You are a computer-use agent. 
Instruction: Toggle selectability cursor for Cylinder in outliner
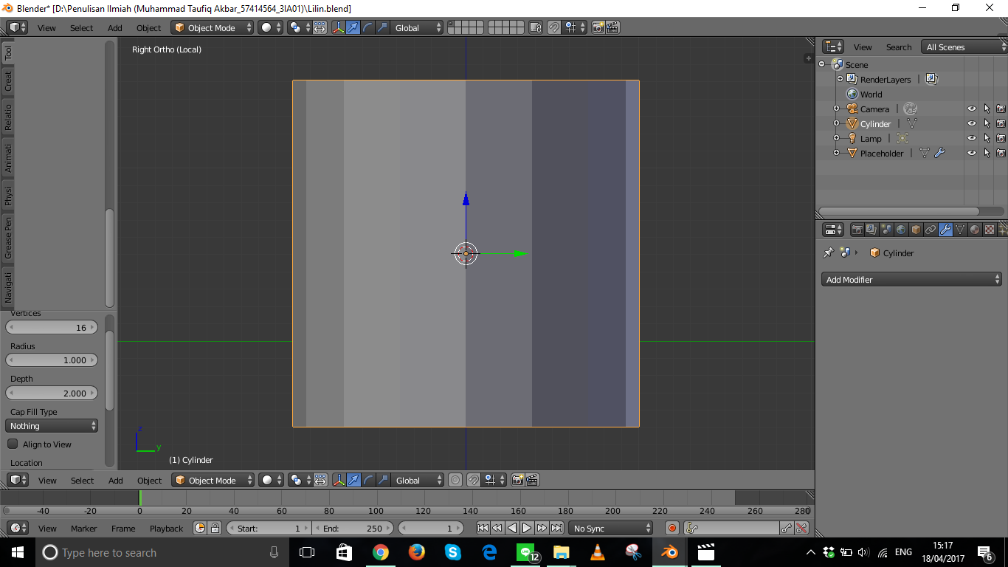coord(987,123)
